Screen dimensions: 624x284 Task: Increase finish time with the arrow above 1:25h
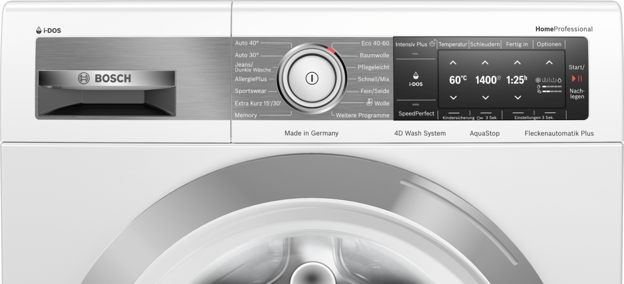coord(517,63)
